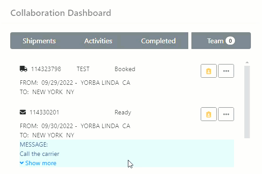Click the shipment list scrollbar thumb
The image size is (262, 174).
[247, 102]
